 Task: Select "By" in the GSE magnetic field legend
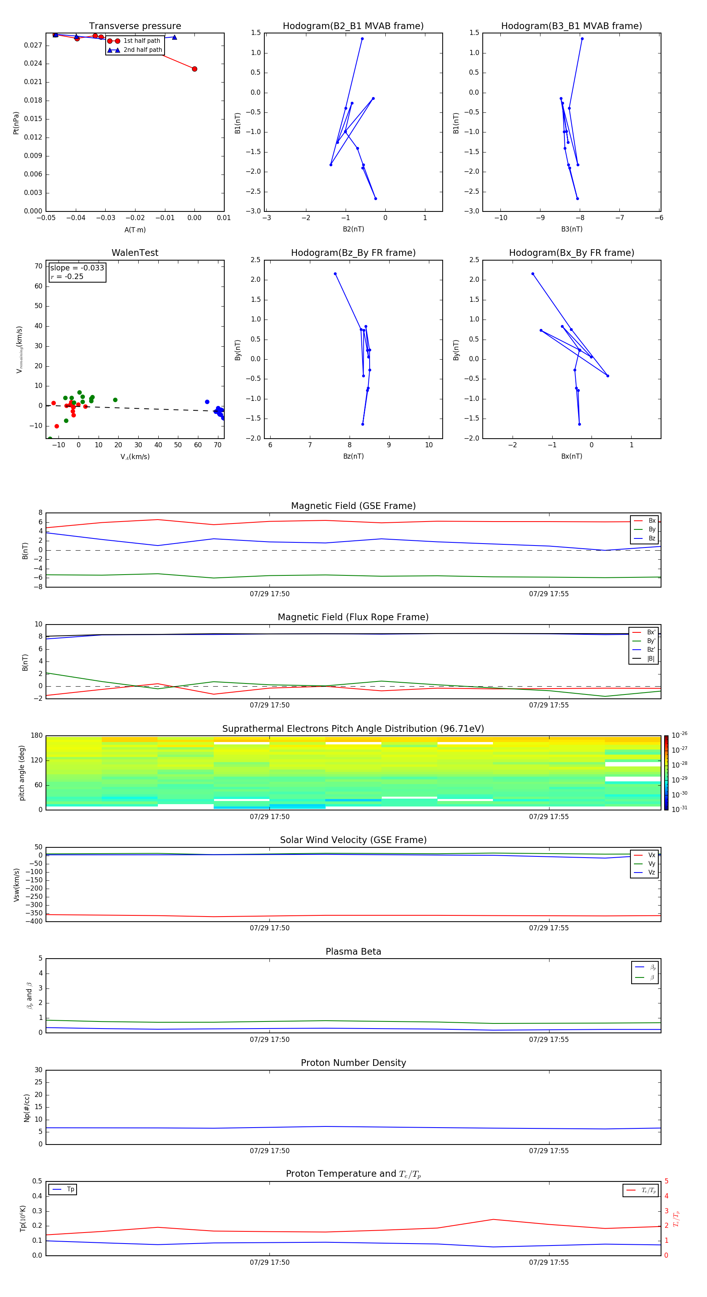(x=645, y=529)
